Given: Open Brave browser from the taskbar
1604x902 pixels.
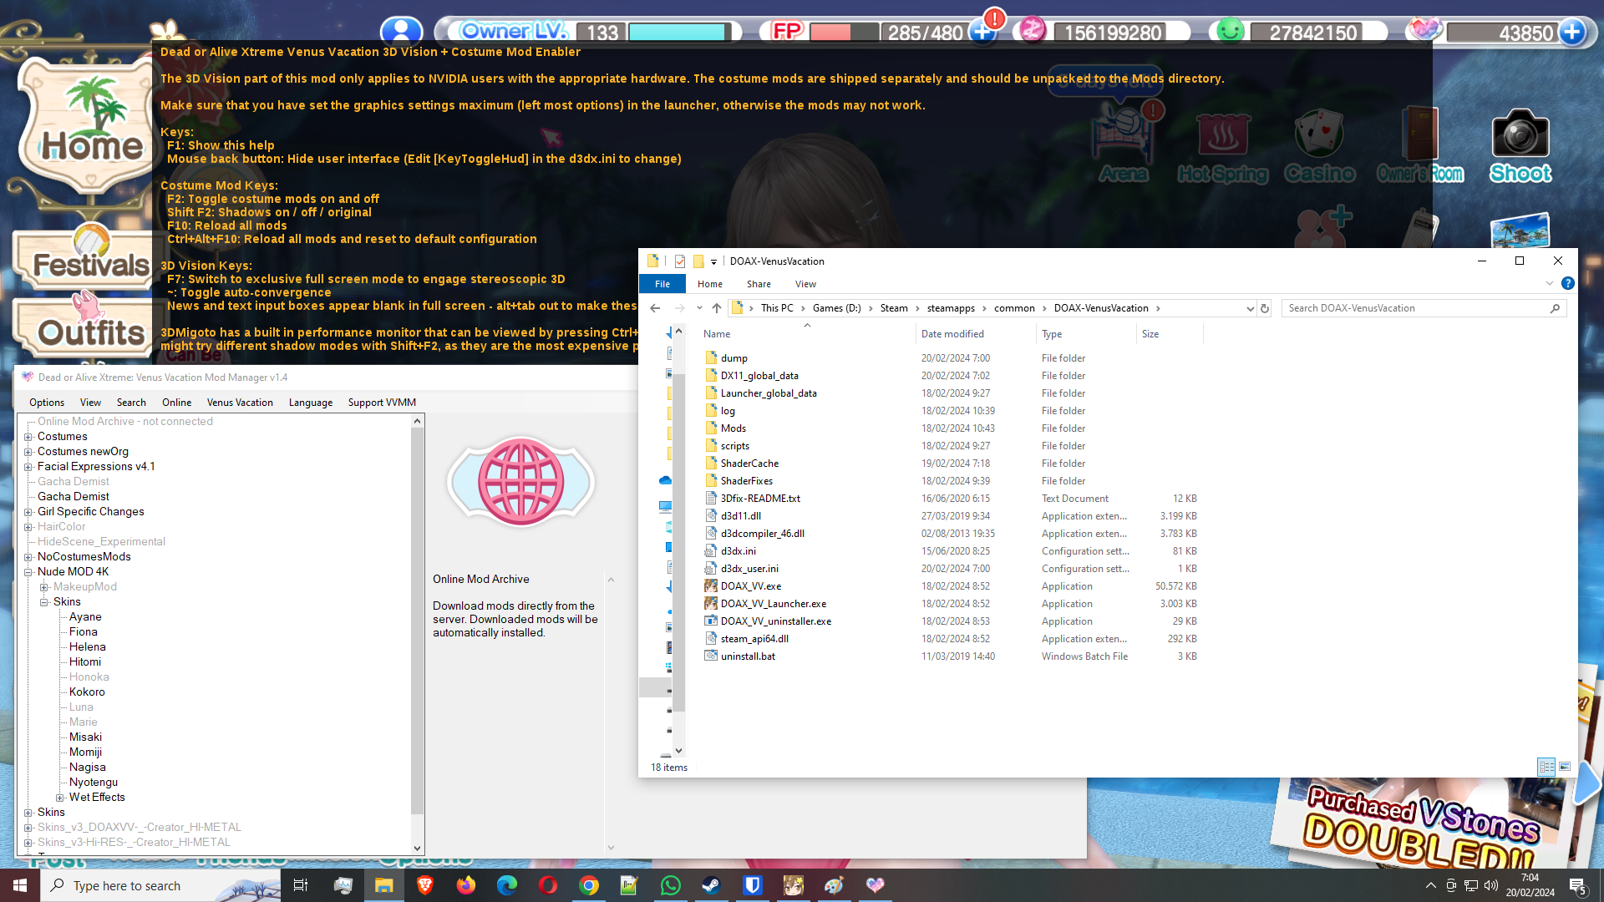Looking at the screenshot, I should (x=425, y=885).
